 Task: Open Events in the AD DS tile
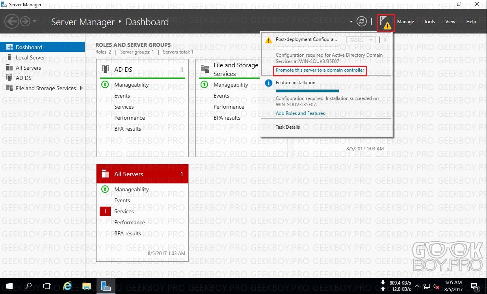coord(122,96)
